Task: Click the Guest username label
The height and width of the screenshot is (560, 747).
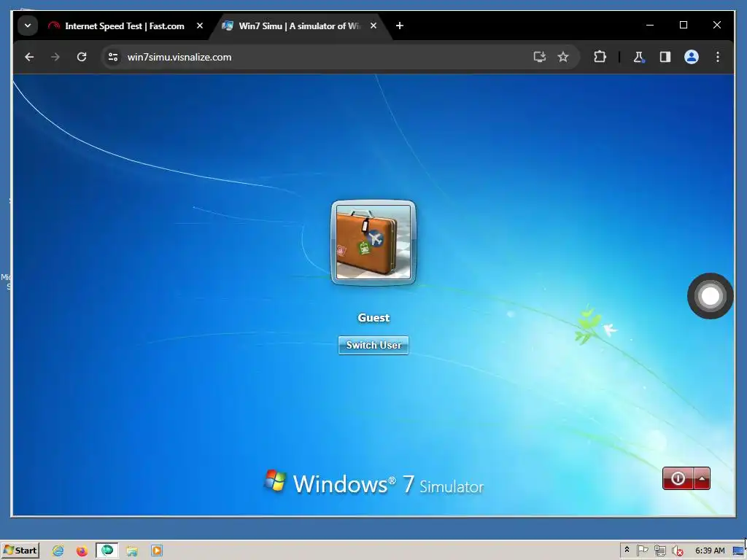Action: pyautogui.click(x=373, y=318)
